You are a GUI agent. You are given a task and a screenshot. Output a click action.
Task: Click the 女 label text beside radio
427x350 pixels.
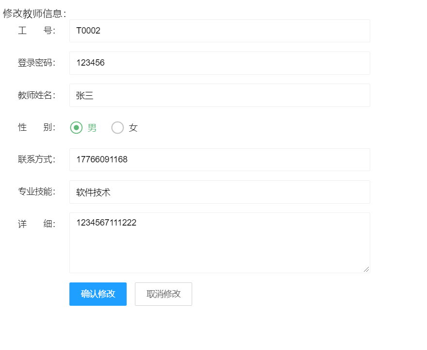tap(133, 128)
